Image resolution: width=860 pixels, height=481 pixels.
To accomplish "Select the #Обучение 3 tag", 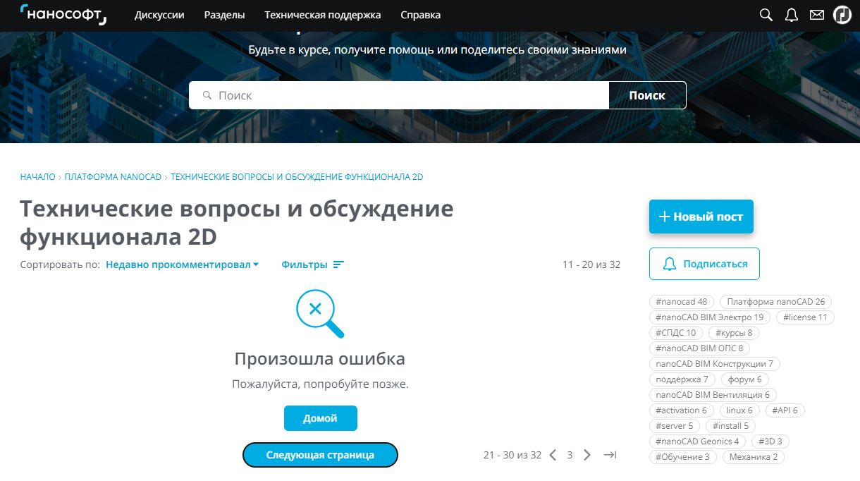I will tap(683, 457).
